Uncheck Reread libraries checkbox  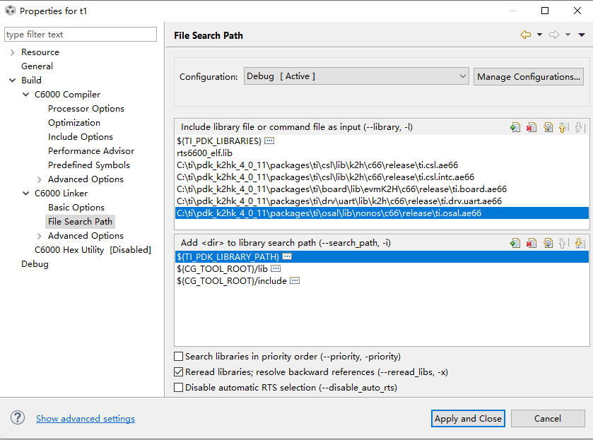(179, 372)
